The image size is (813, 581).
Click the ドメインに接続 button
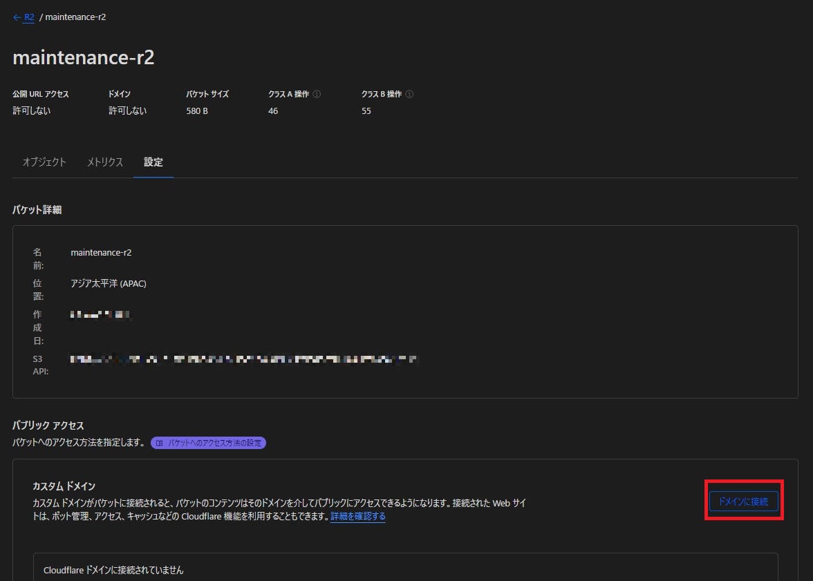[744, 501]
